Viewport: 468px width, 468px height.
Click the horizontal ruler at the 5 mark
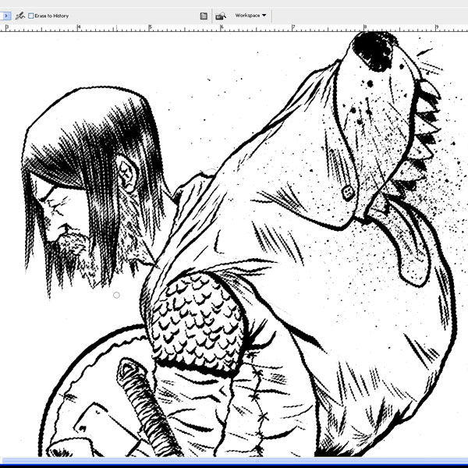pyautogui.click(x=150, y=27)
